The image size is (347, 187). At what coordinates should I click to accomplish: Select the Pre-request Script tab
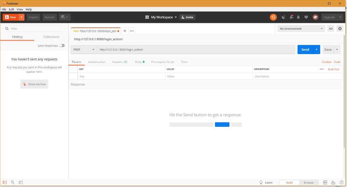click(163, 62)
